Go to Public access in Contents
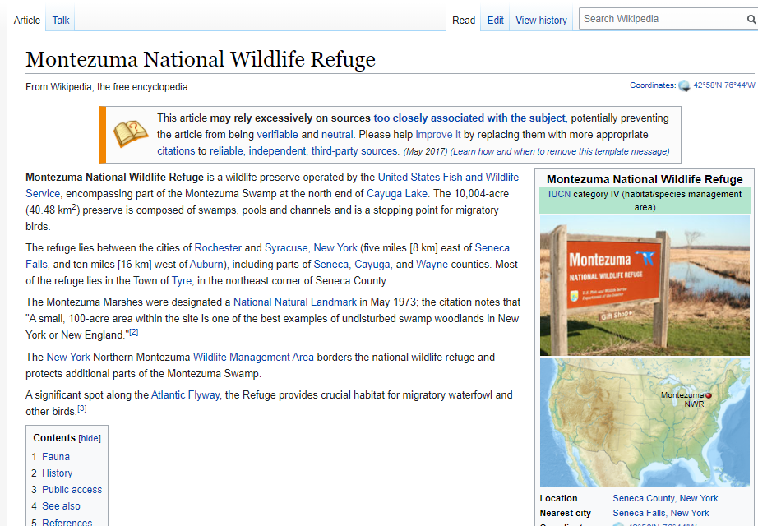The width and height of the screenshot is (758, 526). (x=72, y=489)
